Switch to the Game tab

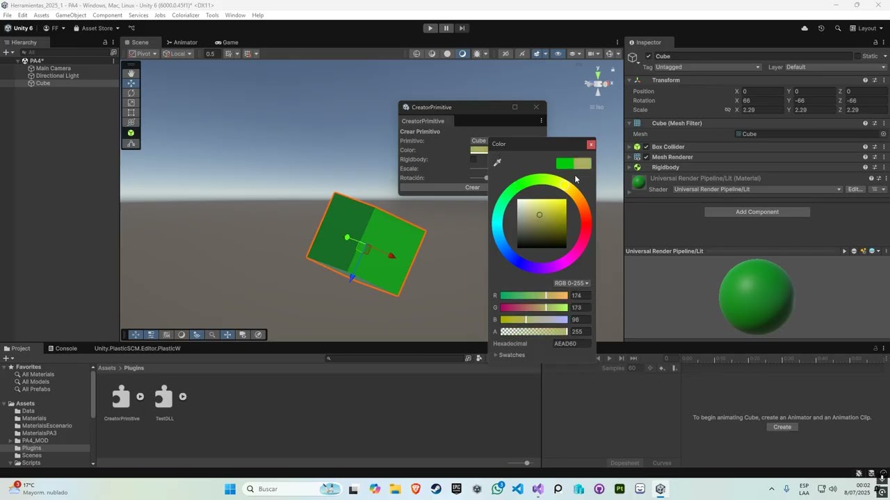coord(227,42)
